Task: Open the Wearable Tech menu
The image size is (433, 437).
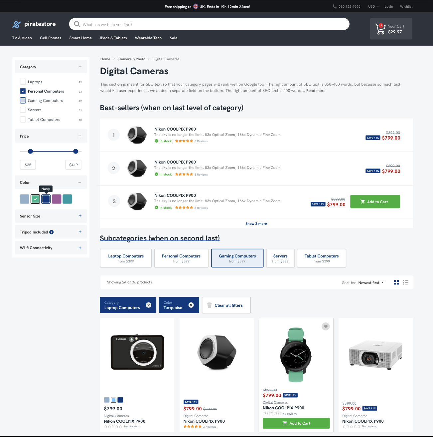Action: (x=148, y=38)
